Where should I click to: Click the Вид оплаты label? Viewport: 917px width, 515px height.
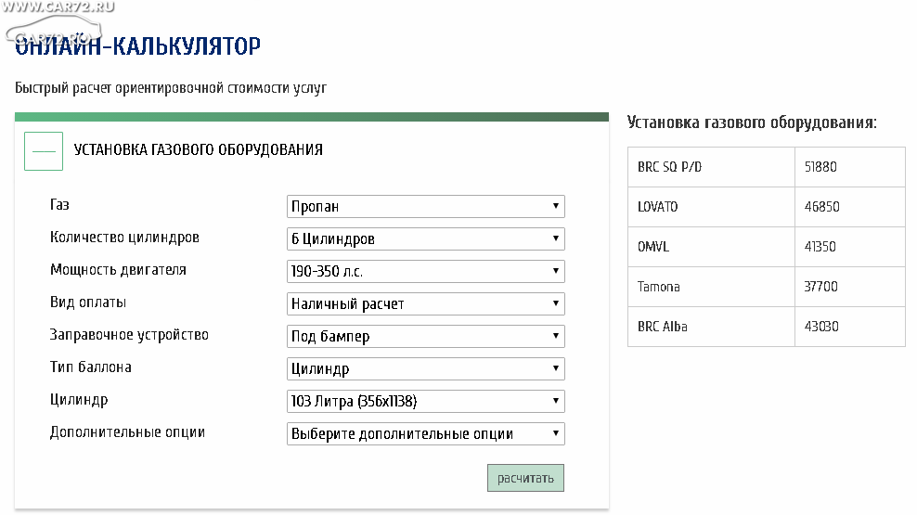(x=88, y=303)
